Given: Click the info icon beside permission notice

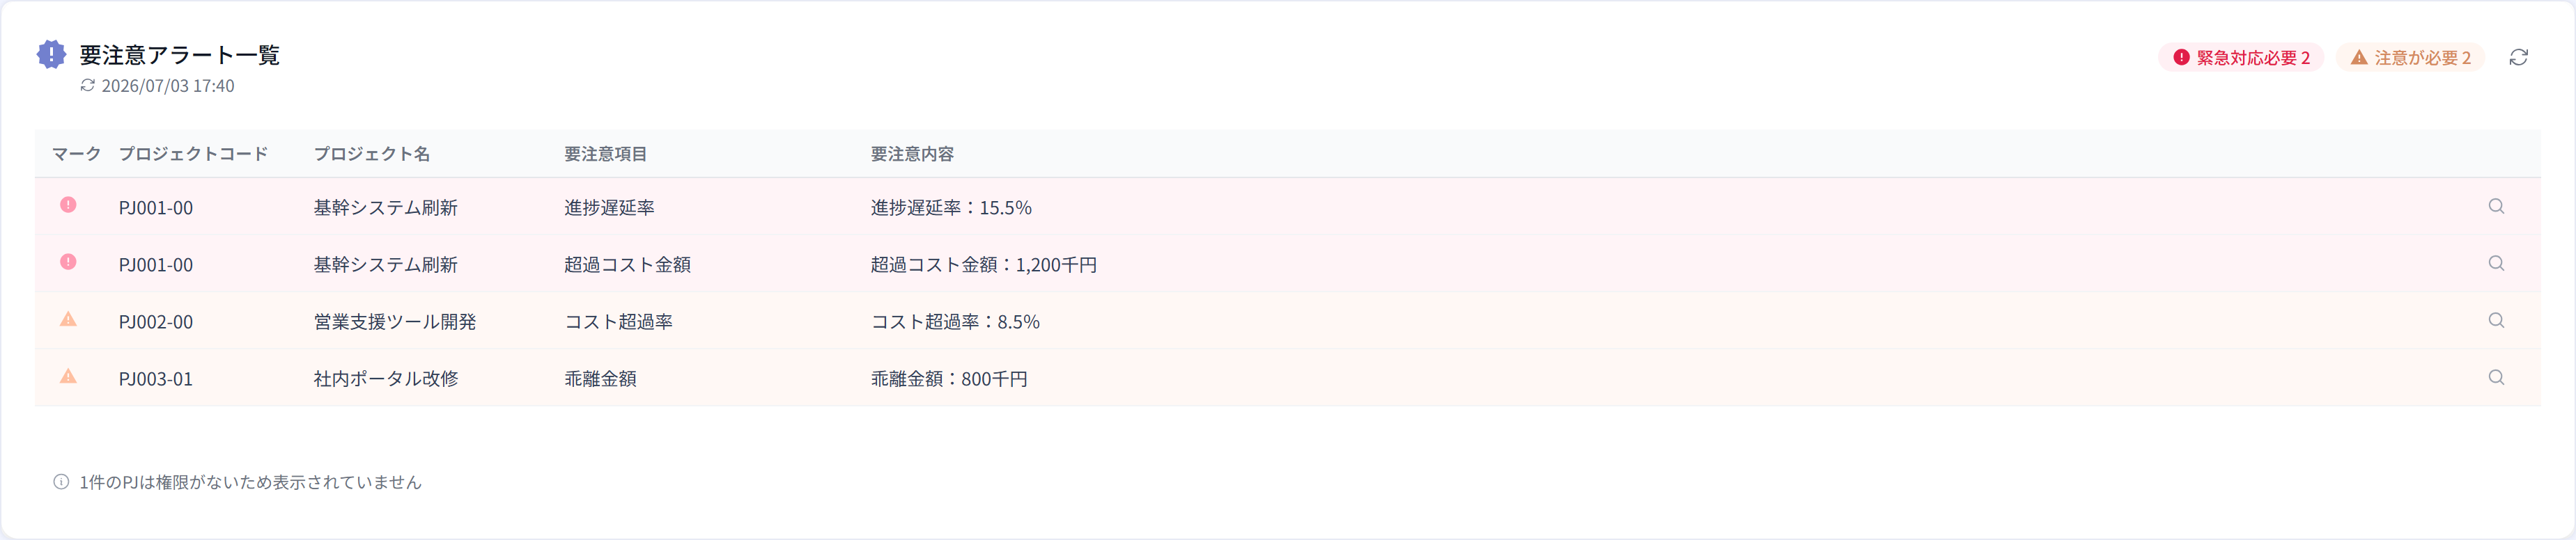Looking at the screenshot, I should [x=61, y=482].
